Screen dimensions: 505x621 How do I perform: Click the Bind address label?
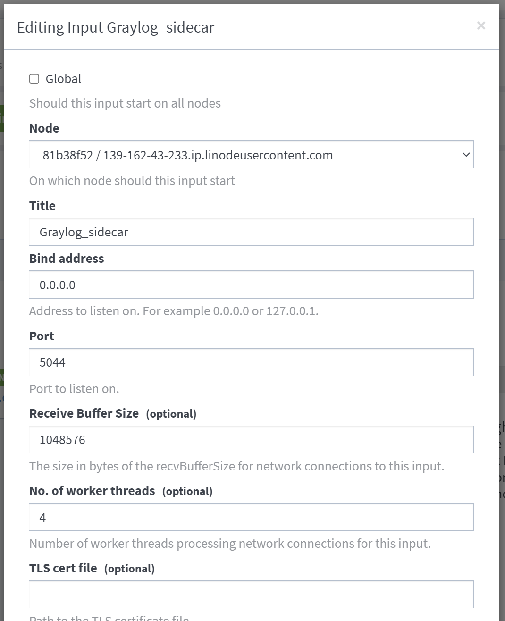click(67, 259)
